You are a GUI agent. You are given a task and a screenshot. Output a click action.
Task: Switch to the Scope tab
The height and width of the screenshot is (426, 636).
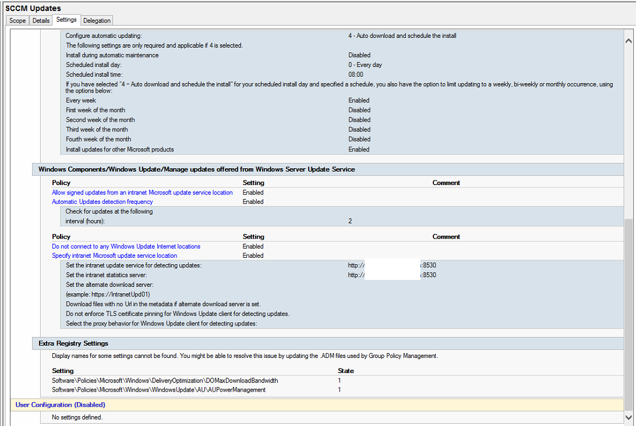click(17, 21)
